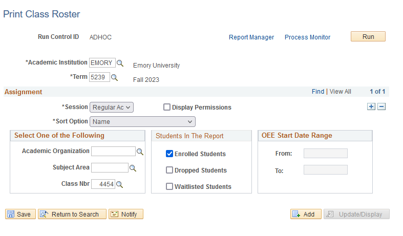Click into the Academic Organization input field
The image size is (403, 236).
[x=113, y=152]
